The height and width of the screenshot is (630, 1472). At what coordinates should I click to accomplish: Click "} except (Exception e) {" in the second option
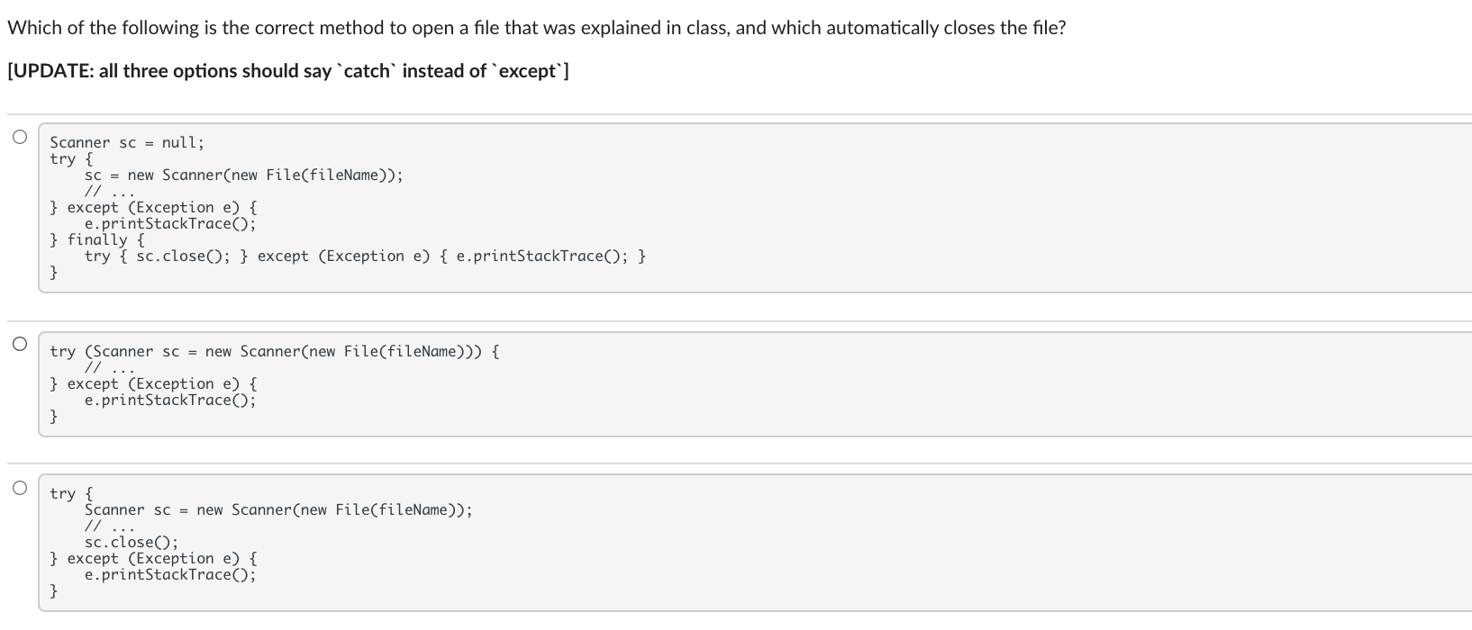pyautogui.click(x=153, y=383)
